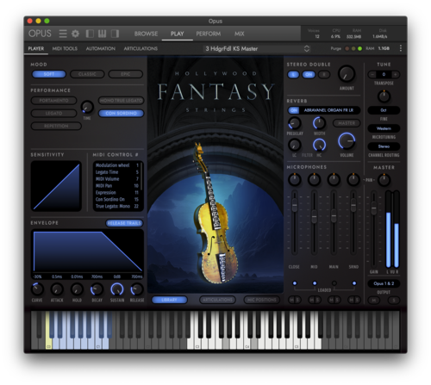
Task: Click the Close microphone fader
Action: pos(295,205)
